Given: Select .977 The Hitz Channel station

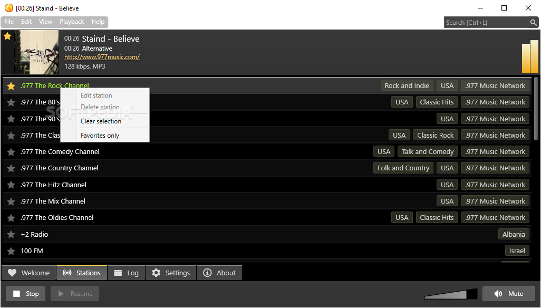Looking at the screenshot, I should point(53,185).
